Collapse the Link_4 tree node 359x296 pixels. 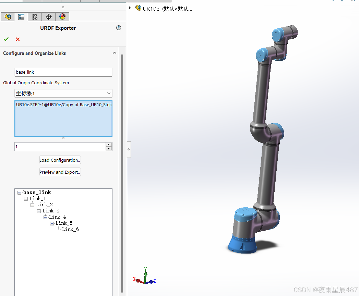tap(45, 217)
